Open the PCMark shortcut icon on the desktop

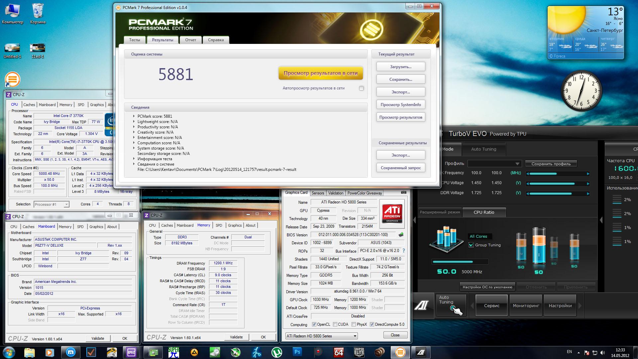click(x=12, y=80)
